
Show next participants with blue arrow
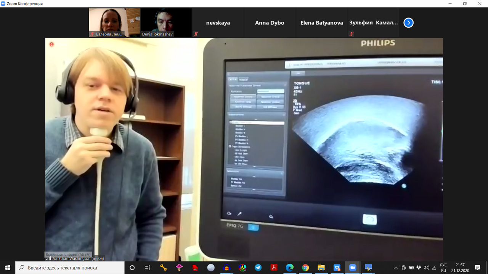pos(408,23)
